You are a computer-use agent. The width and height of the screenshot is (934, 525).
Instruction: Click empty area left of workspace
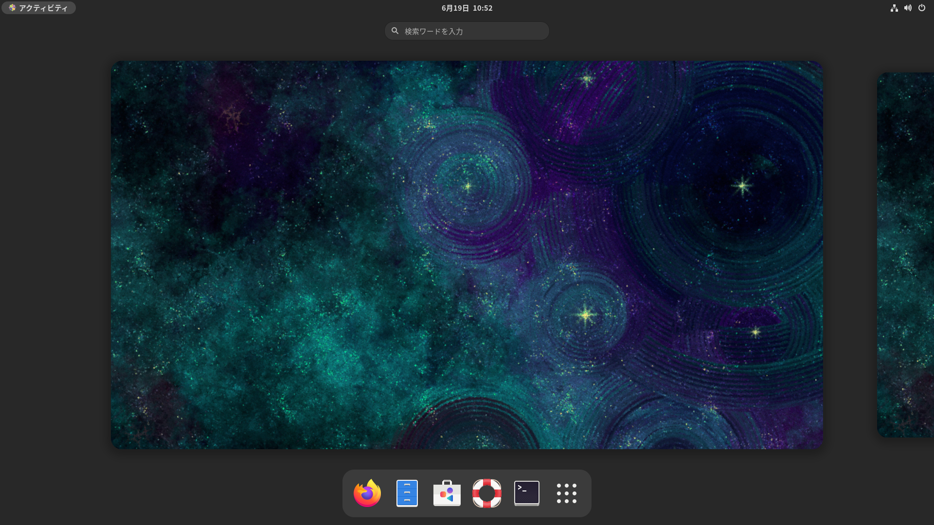(54, 255)
